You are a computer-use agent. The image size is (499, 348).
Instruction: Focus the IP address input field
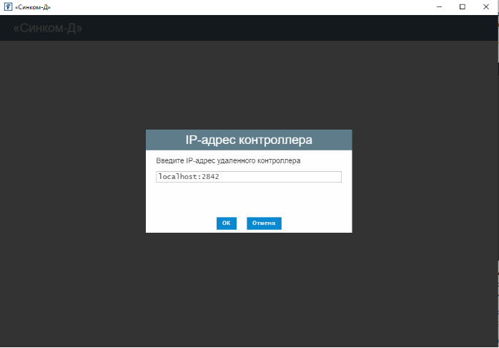coord(248,177)
